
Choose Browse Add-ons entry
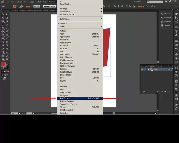pyautogui.click(x=80, y=14)
